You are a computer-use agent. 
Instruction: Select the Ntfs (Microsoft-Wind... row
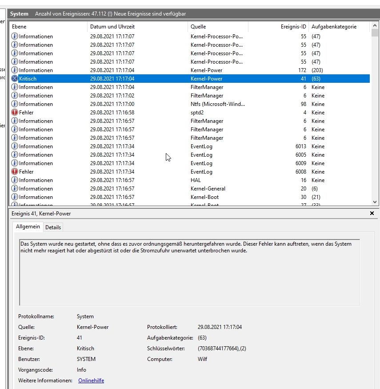[x=190, y=104]
